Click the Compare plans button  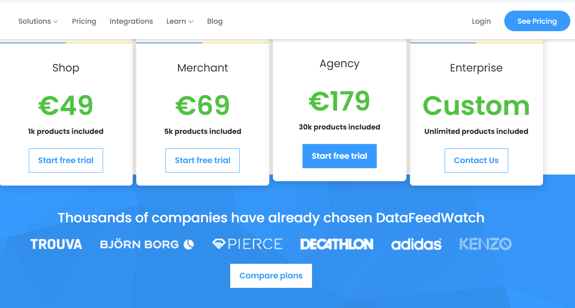(271, 276)
